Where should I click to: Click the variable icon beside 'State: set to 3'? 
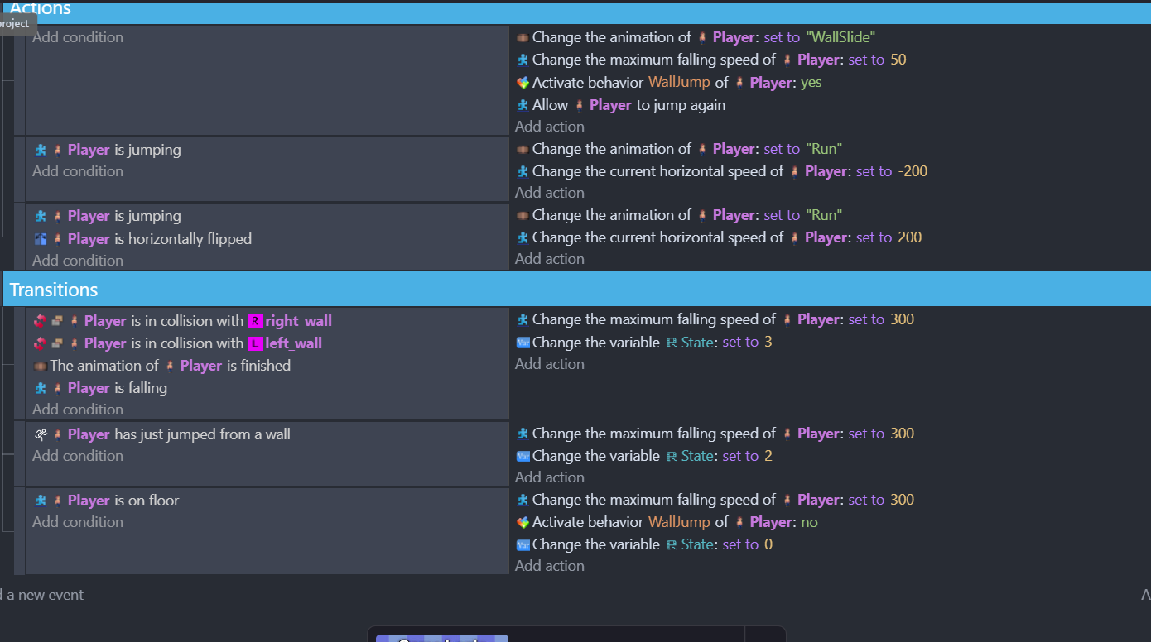[x=523, y=343]
